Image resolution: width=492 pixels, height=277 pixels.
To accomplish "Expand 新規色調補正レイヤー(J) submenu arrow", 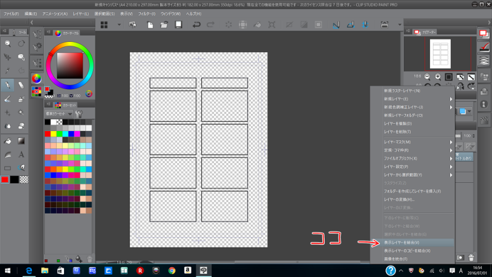I will 451,107.
